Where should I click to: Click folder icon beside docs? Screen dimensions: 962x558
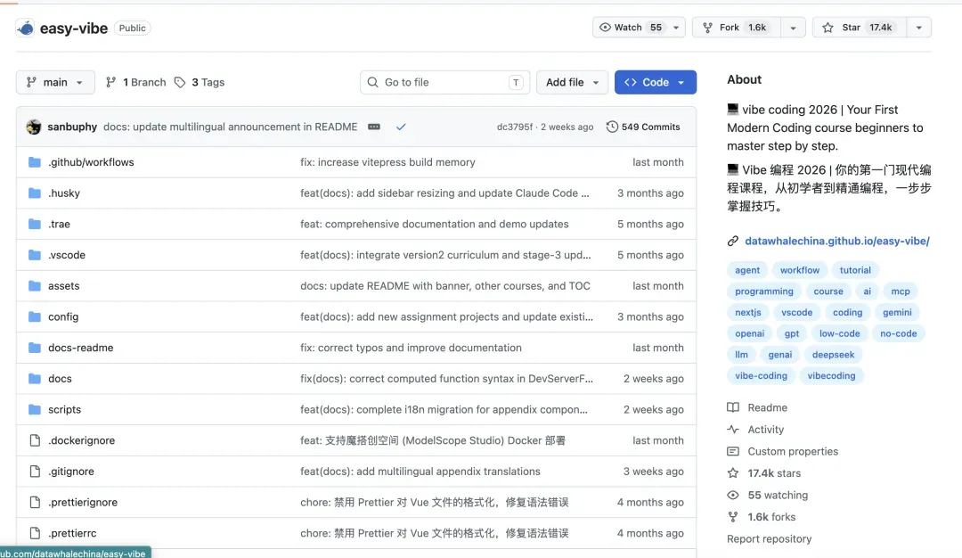[35, 379]
